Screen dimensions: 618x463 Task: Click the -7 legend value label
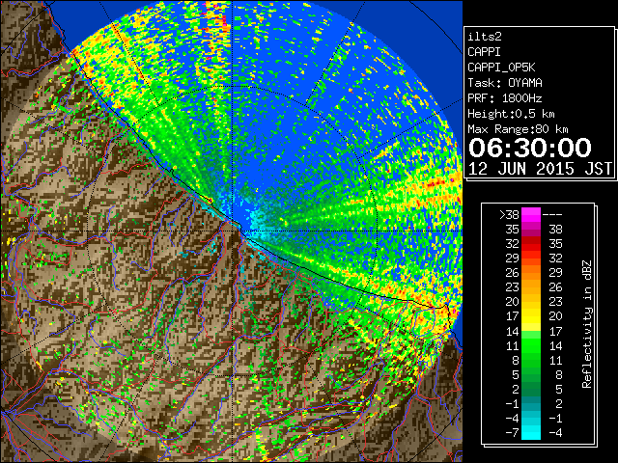[x=512, y=433]
